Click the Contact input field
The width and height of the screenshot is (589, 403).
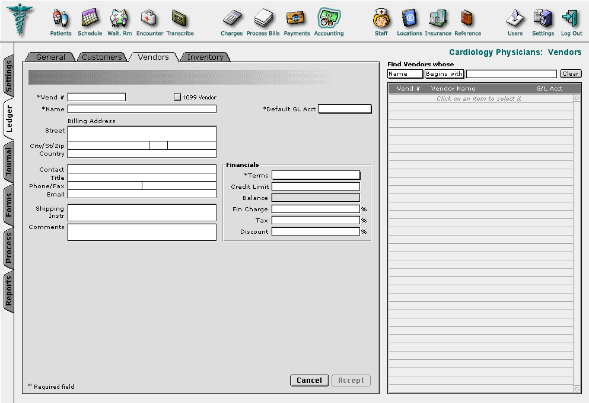tap(142, 169)
